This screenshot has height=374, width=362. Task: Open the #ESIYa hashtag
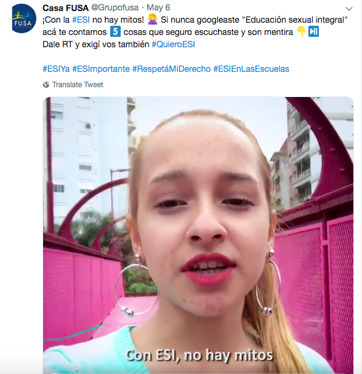click(56, 69)
